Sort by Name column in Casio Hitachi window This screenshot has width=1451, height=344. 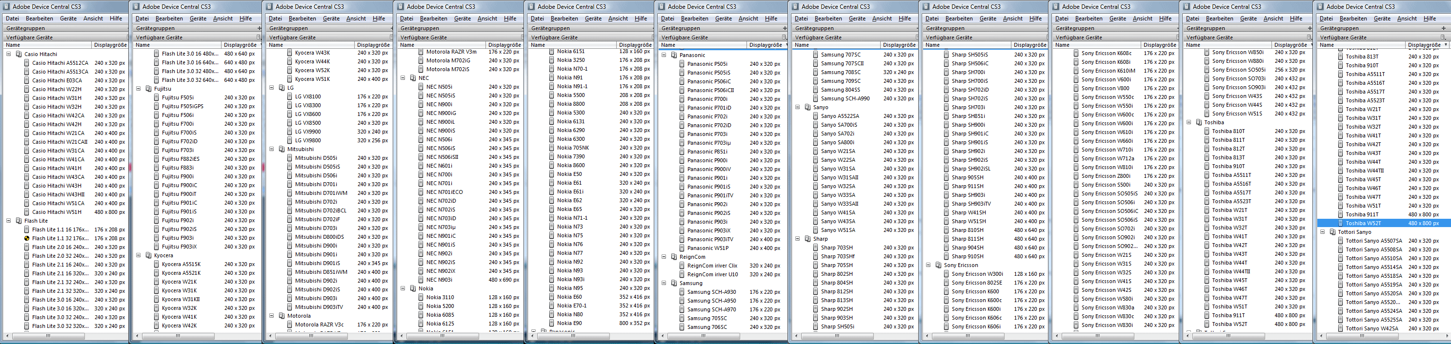(x=47, y=45)
